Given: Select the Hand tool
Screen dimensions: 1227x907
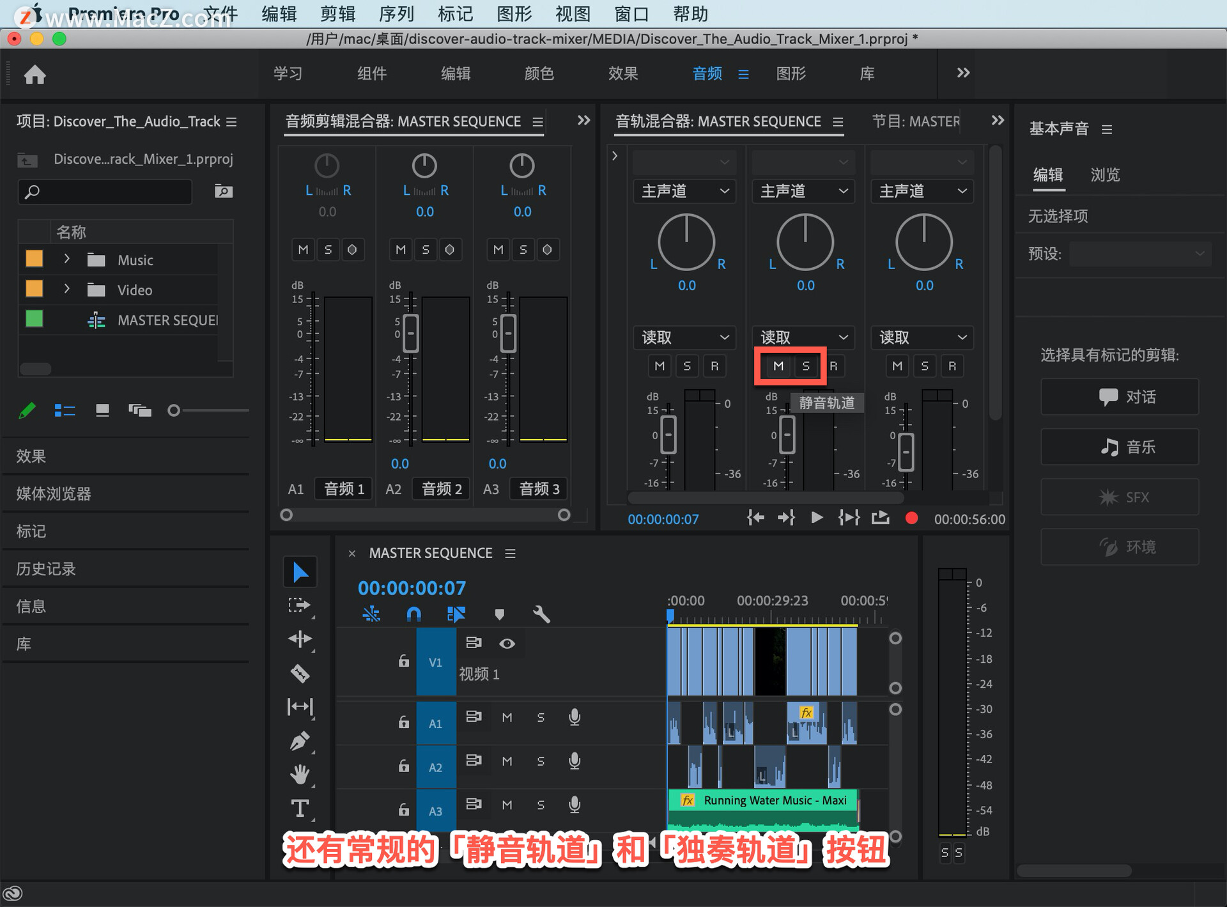Looking at the screenshot, I should coord(300,774).
